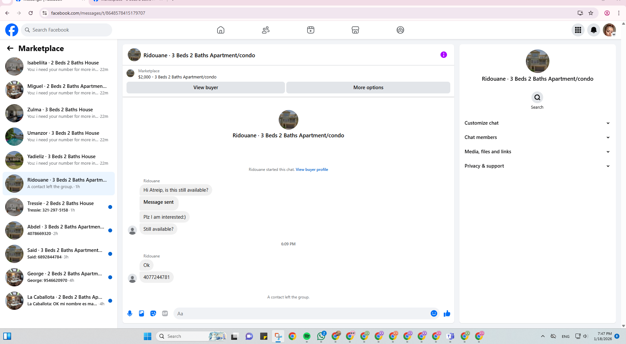Screen dimensions: 626x344
Task: Bookmark this page with the star icon
Action: pos(591,13)
